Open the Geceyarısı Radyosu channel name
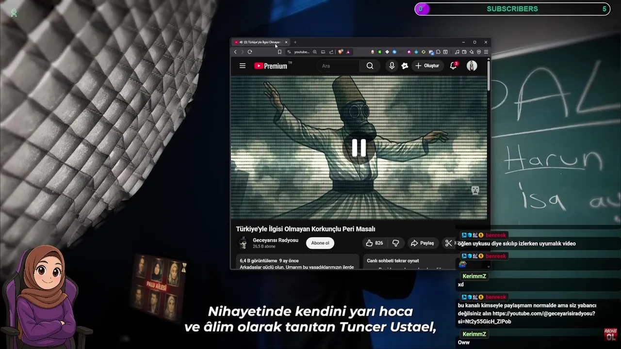The image size is (621, 349). tap(276, 240)
